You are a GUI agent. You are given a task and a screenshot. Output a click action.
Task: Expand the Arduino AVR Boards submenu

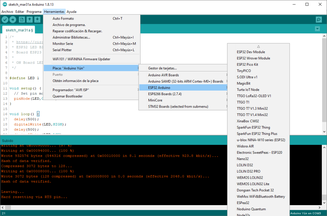point(183,75)
